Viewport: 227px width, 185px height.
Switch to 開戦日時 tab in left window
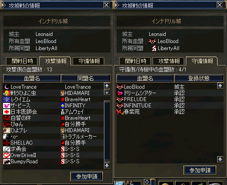click(22, 61)
